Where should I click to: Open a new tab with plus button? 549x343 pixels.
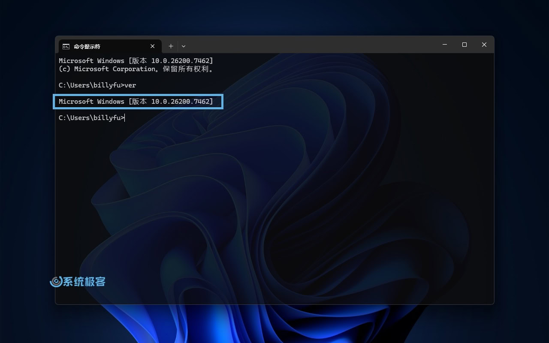(x=171, y=46)
